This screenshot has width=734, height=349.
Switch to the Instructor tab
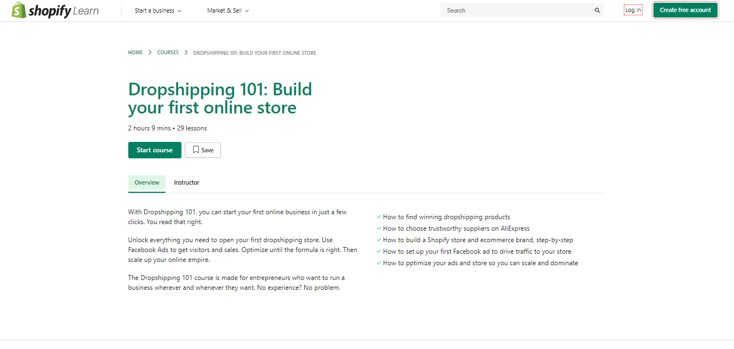point(186,182)
